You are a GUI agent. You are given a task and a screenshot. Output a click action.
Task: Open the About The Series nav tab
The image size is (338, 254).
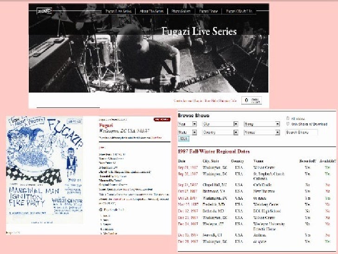coord(151,11)
